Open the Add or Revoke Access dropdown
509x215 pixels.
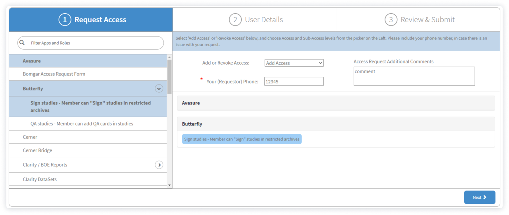(x=294, y=63)
